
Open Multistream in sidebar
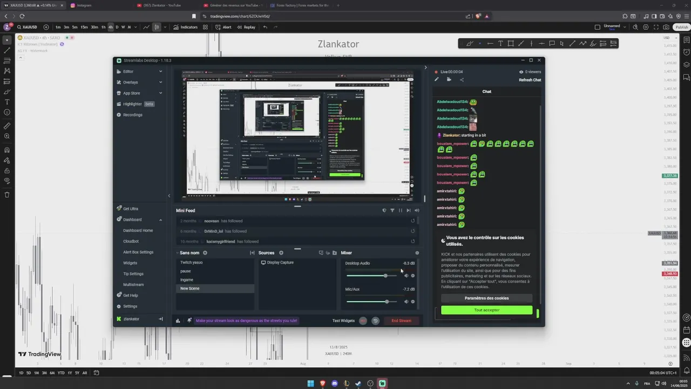tap(133, 285)
